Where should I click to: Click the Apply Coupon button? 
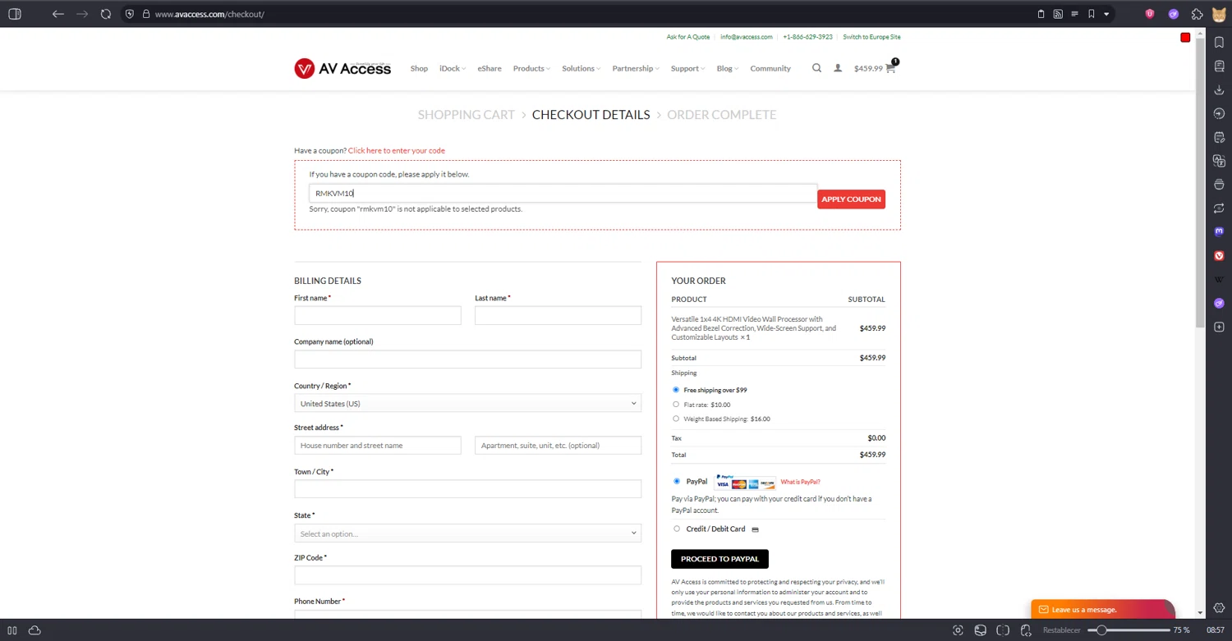pos(851,199)
